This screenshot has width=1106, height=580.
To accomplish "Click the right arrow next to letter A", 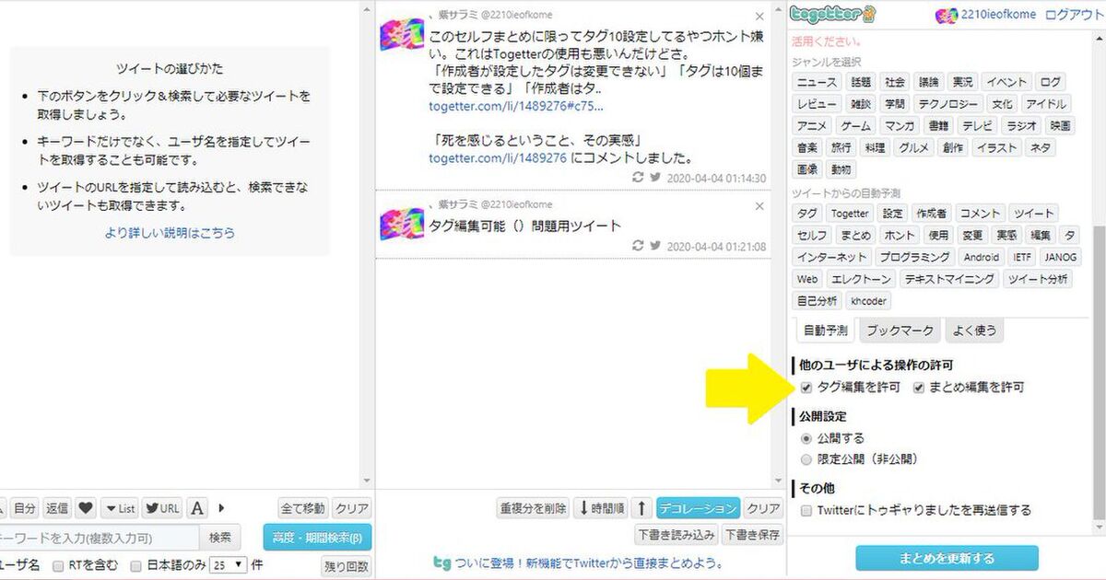I will [x=221, y=508].
